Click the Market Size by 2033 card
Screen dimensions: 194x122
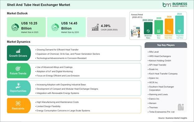[66, 27]
